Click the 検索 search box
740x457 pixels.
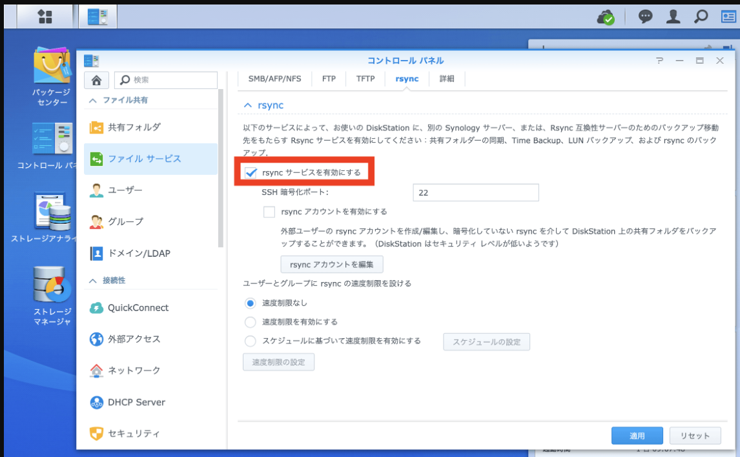(x=166, y=80)
